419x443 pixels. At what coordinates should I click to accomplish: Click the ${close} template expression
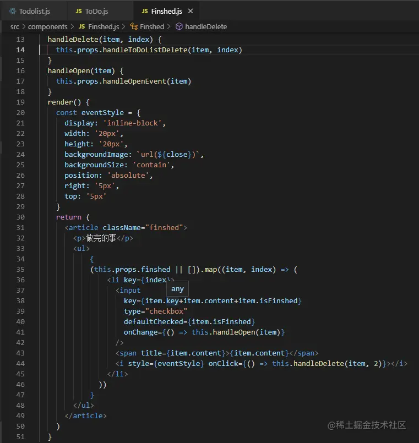175,155
